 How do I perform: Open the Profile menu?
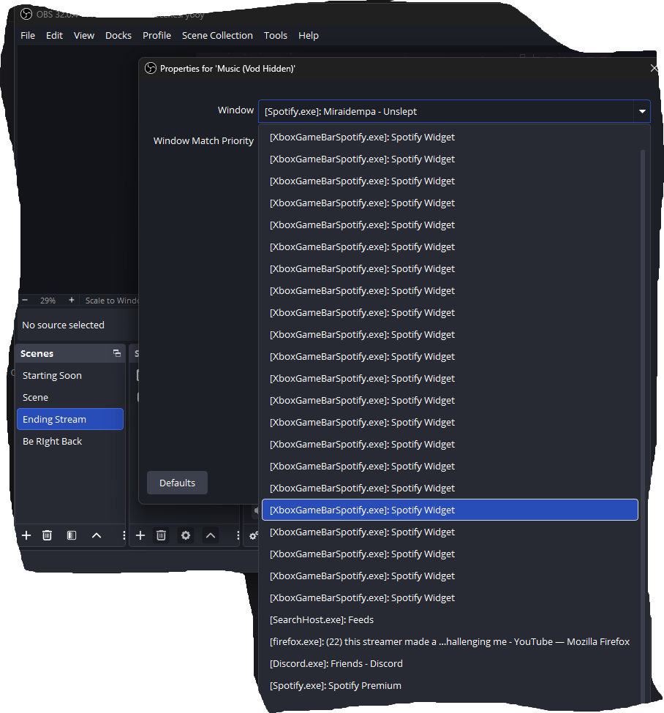157,36
